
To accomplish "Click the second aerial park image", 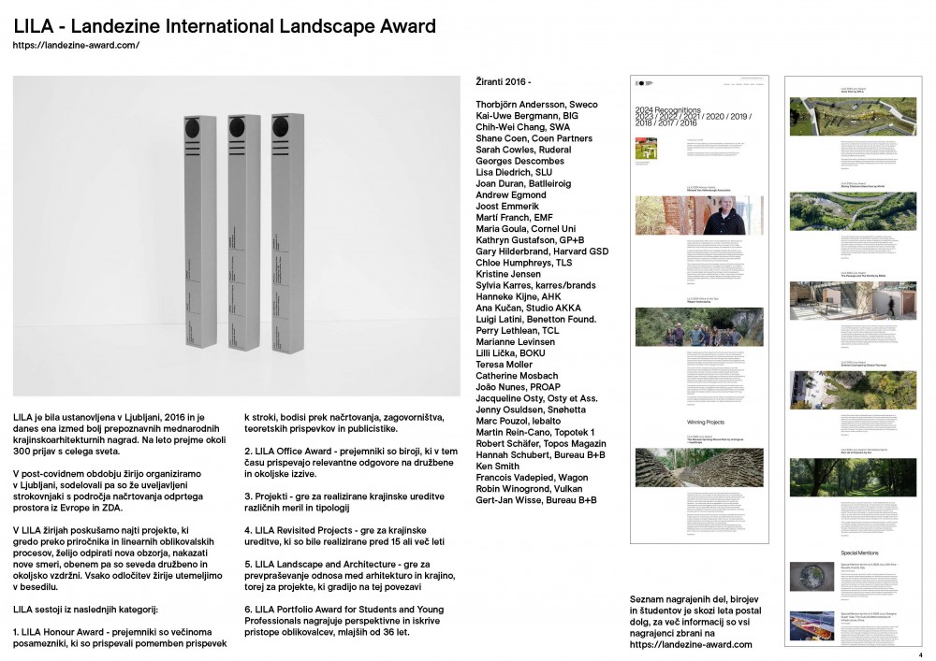I will coord(853,211).
